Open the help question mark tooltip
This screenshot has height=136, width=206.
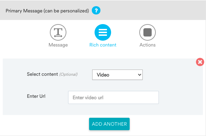click(x=96, y=10)
